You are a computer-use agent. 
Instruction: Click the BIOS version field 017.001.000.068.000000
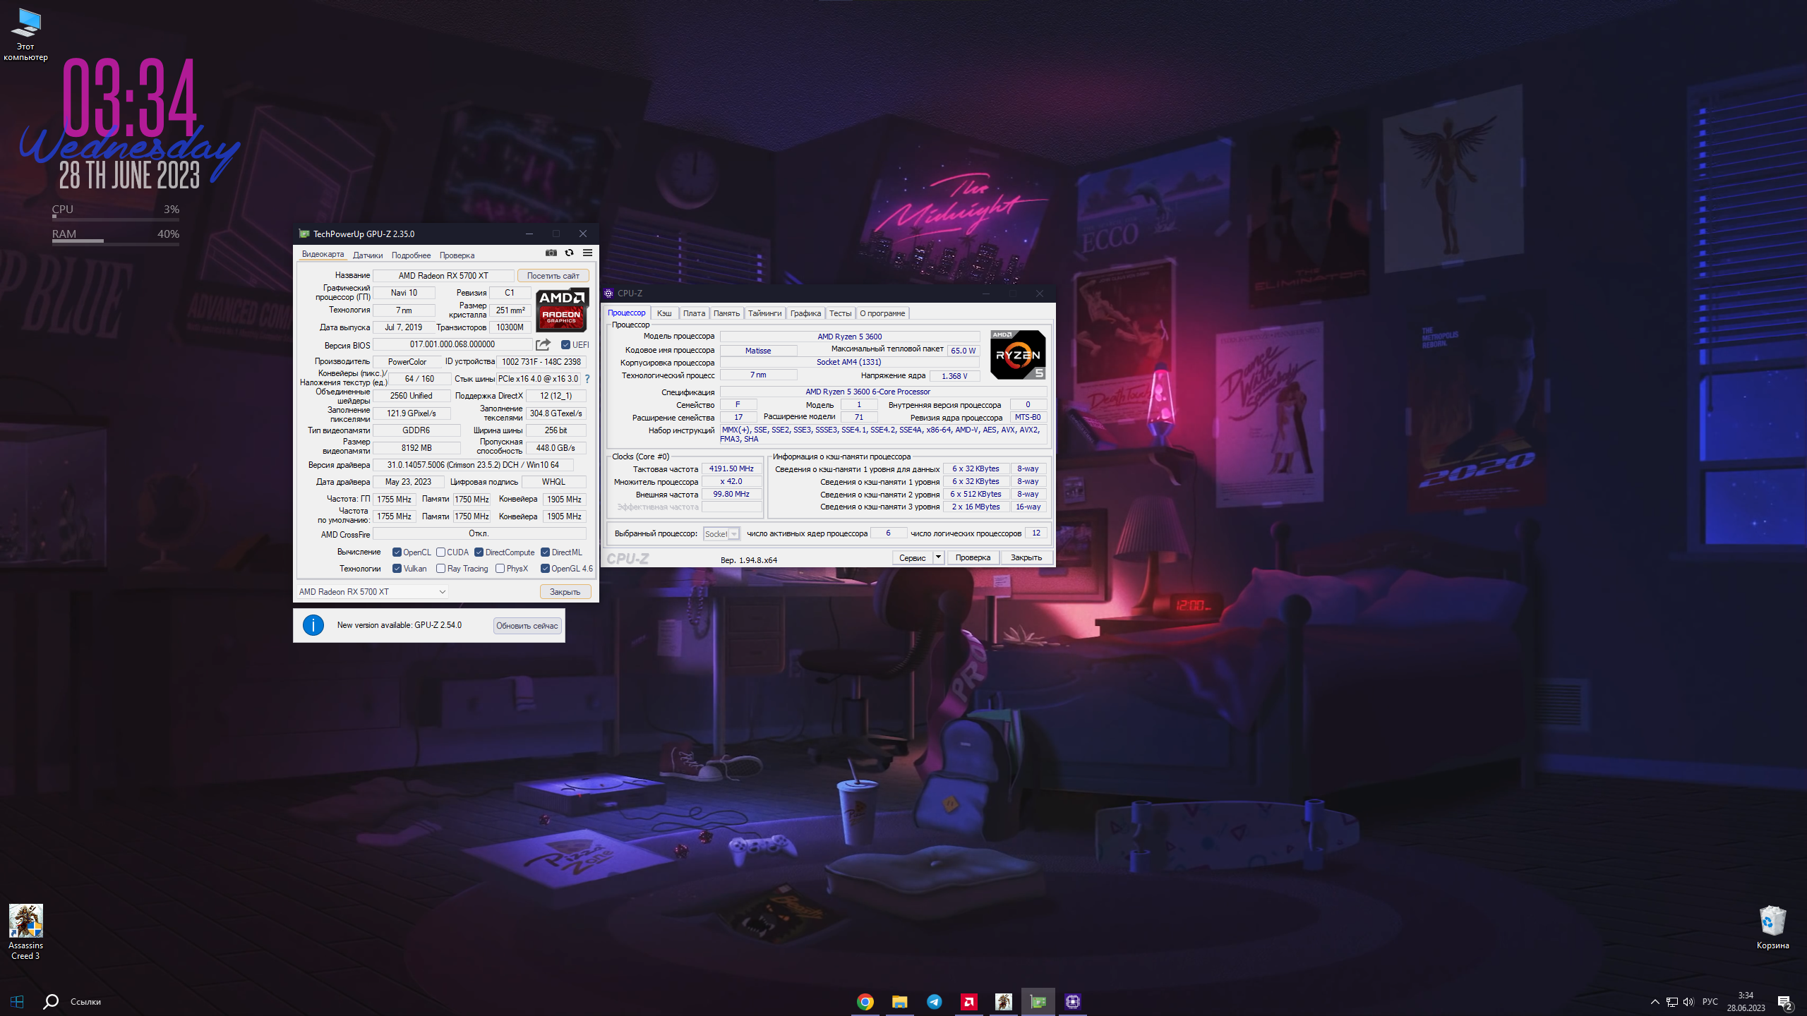[x=452, y=344]
